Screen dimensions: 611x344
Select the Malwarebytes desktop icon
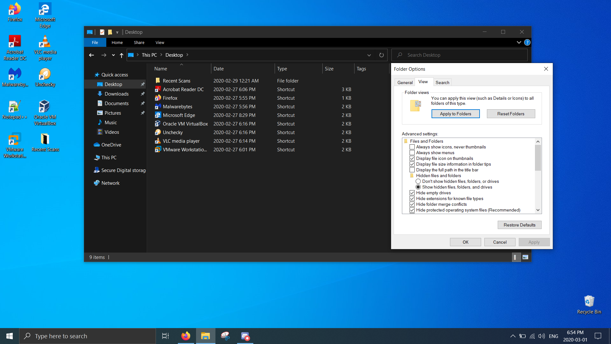click(15, 78)
